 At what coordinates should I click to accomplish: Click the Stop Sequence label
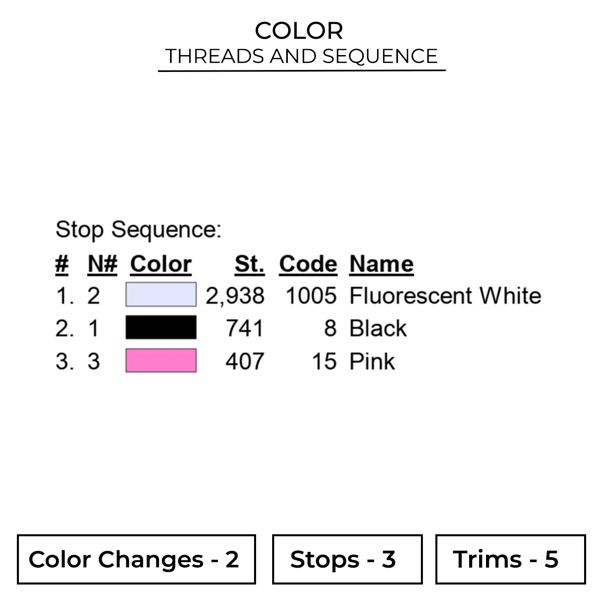(x=138, y=230)
